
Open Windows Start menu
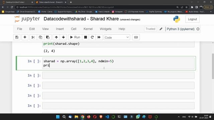click(58, 117)
